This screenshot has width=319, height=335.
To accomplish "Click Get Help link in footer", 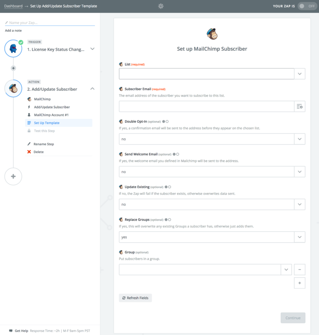I will [21, 331].
